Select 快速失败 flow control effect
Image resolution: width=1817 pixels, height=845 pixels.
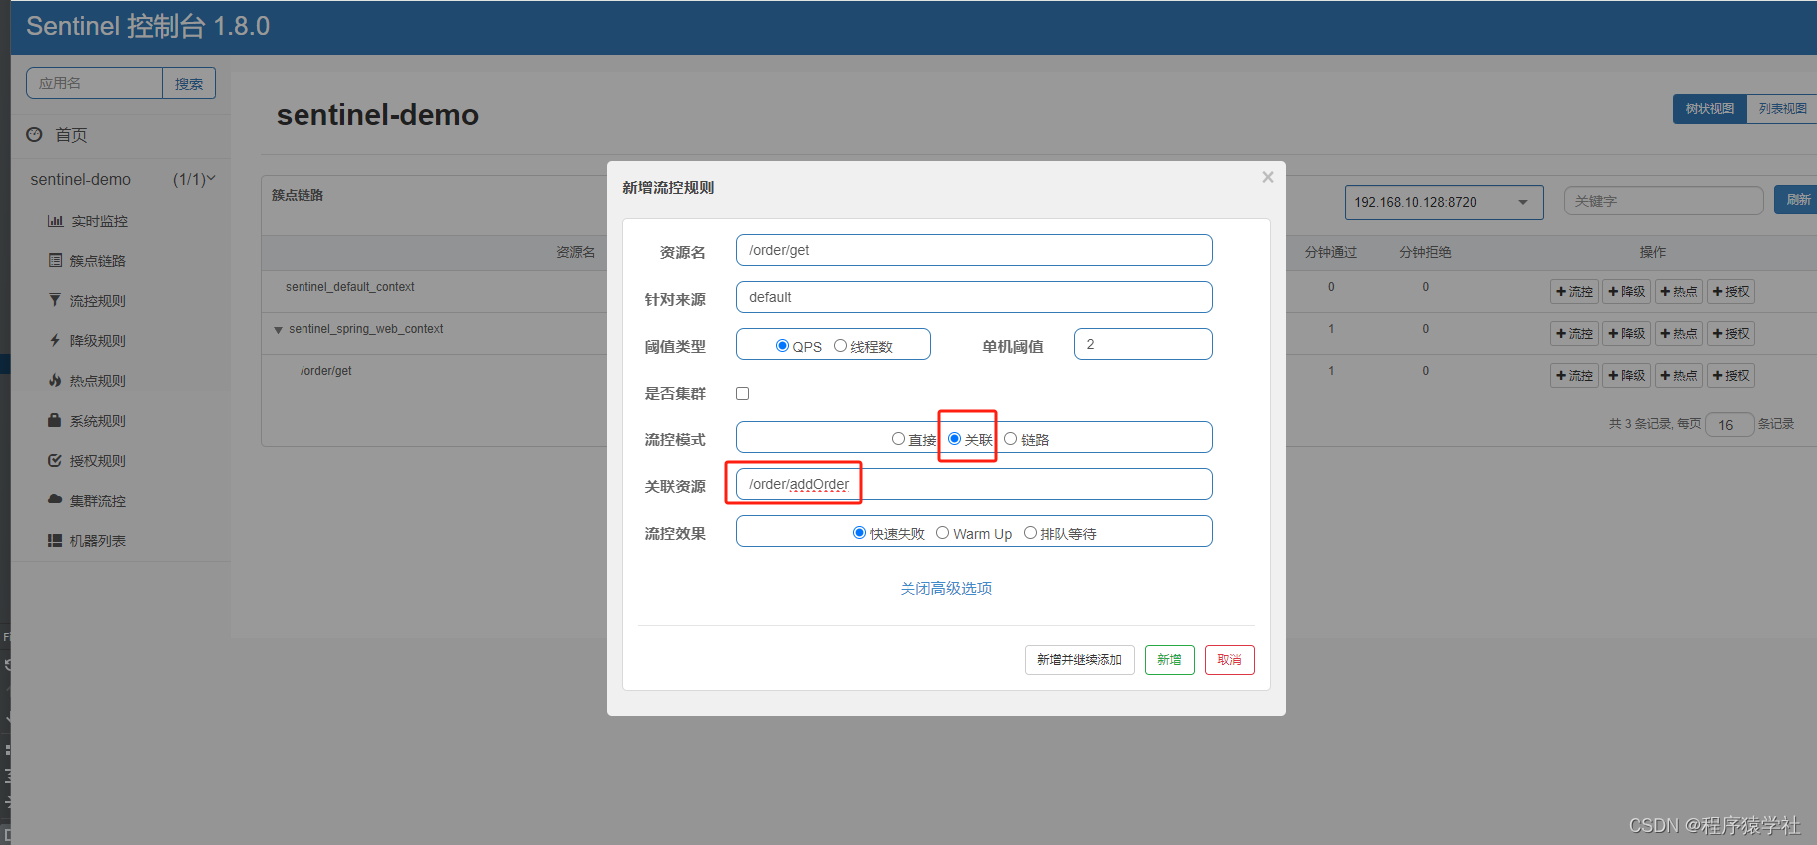[859, 533]
